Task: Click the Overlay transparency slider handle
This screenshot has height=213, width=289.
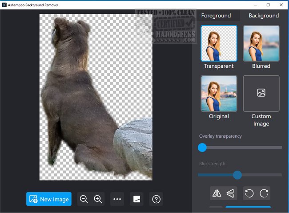Action: click(202, 147)
